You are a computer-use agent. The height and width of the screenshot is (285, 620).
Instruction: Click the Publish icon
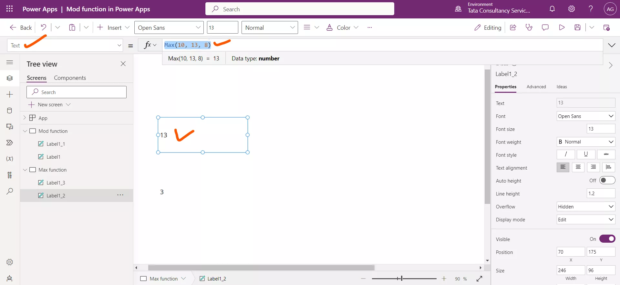point(606,27)
